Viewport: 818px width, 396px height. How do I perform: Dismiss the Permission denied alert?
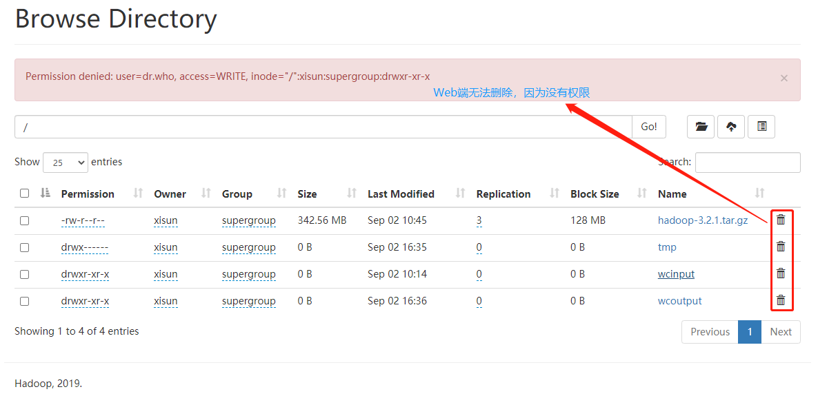click(784, 79)
